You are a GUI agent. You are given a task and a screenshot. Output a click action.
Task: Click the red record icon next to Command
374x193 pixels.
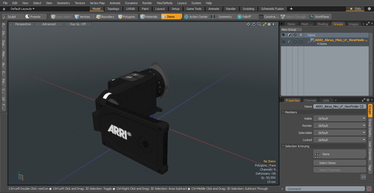[369, 189]
